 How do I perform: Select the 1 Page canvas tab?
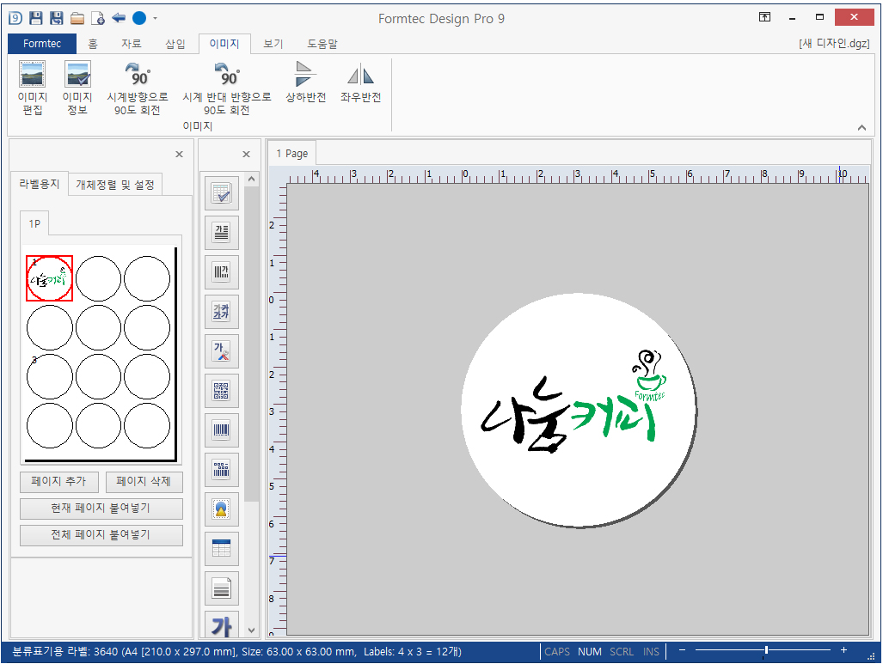tap(292, 154)
